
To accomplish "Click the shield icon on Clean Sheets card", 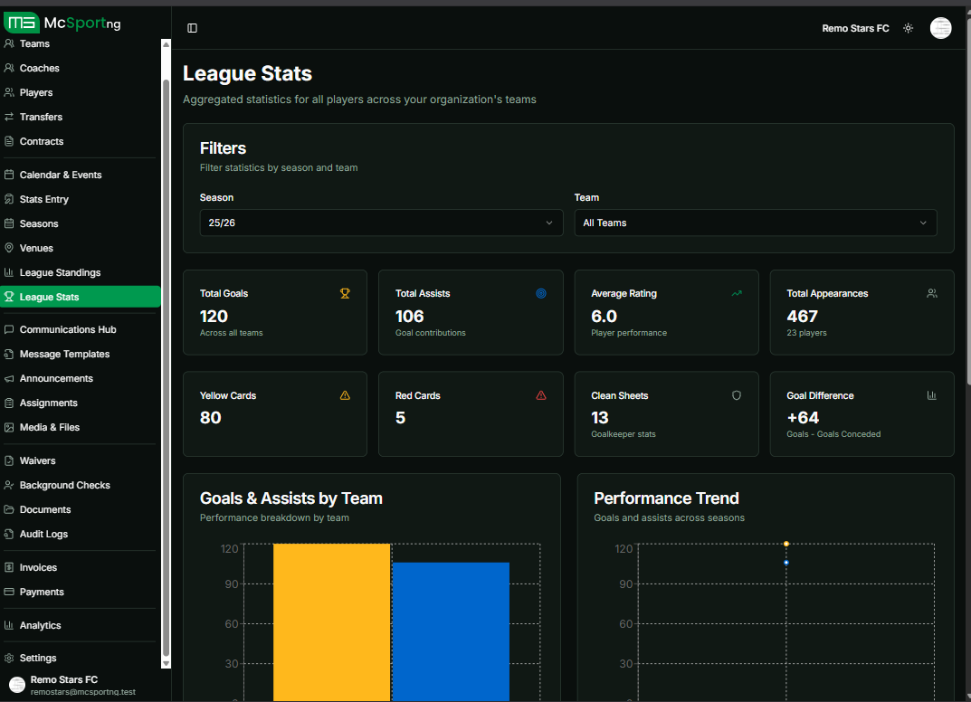I will [x=736, y=395].
